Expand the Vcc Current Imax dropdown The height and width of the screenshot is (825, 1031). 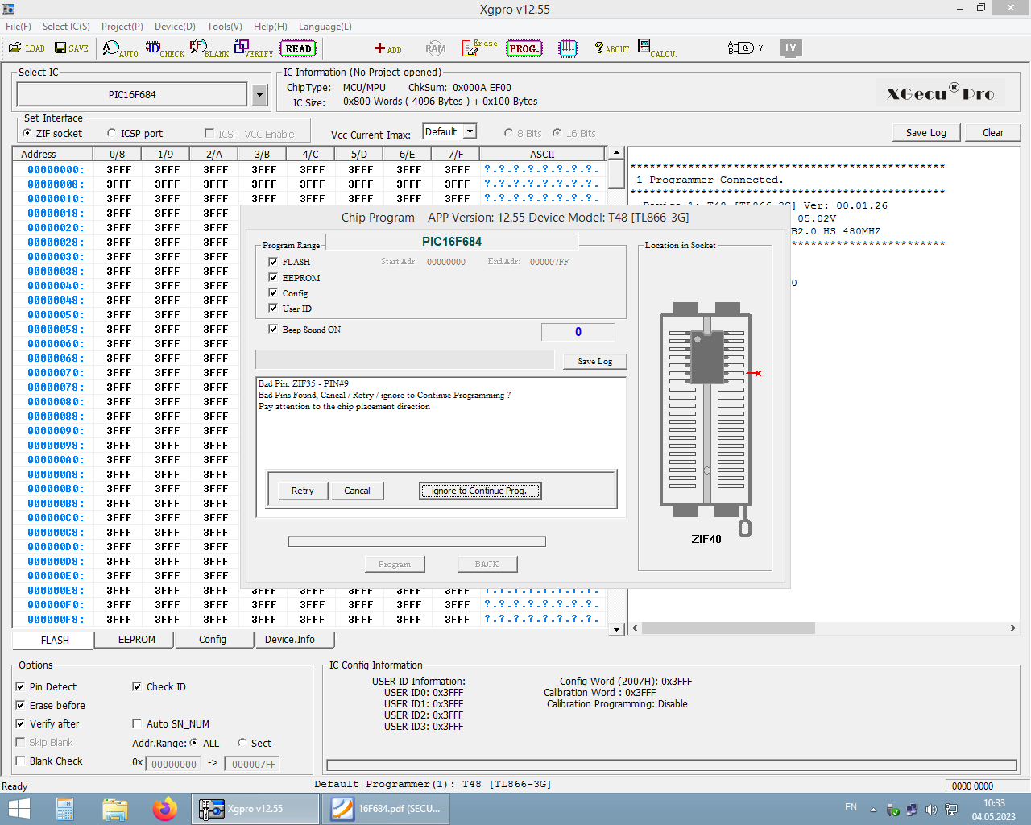470,131
